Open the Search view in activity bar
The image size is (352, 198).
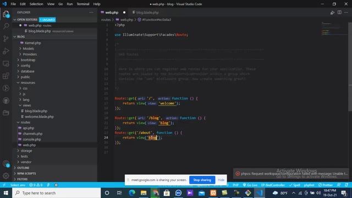6,26
